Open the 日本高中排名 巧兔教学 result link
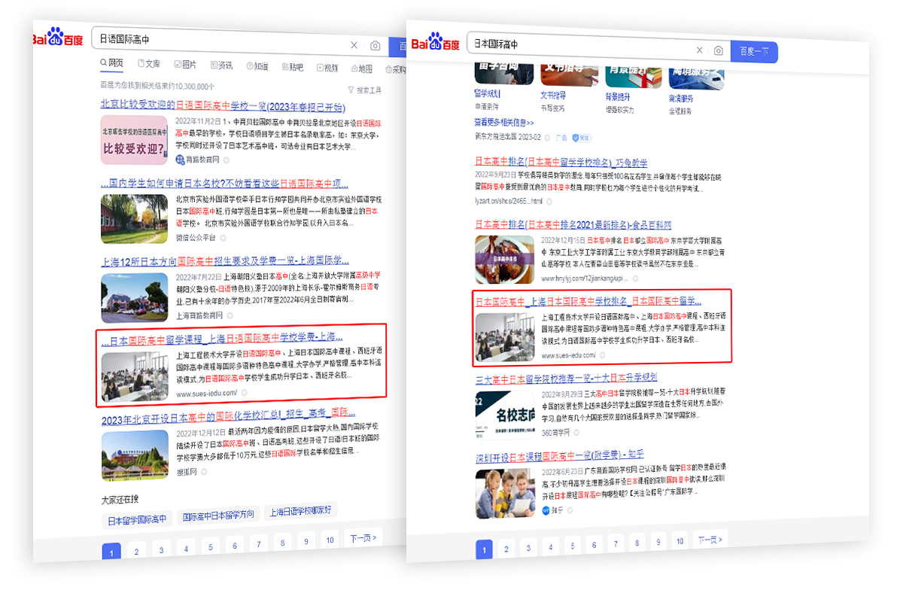 (561, 163)
